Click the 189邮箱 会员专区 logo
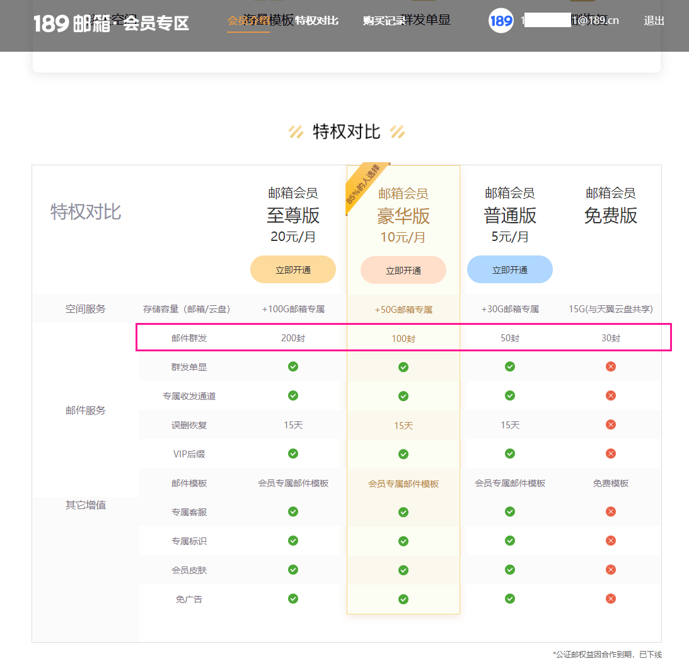The image size is (689, 668). [x=111, y=23]
